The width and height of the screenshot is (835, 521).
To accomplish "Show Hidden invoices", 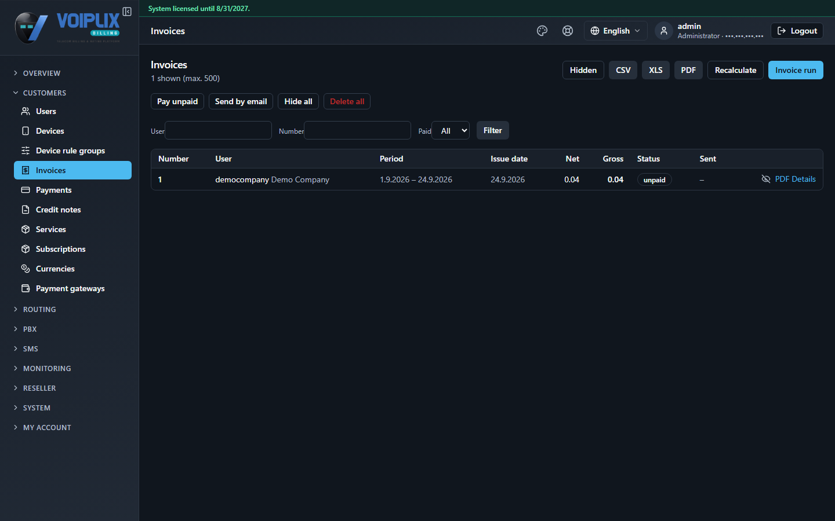I will pos(583,70).
